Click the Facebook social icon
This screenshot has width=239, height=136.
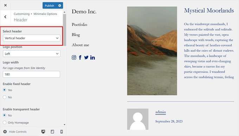(x=80, y=58)
